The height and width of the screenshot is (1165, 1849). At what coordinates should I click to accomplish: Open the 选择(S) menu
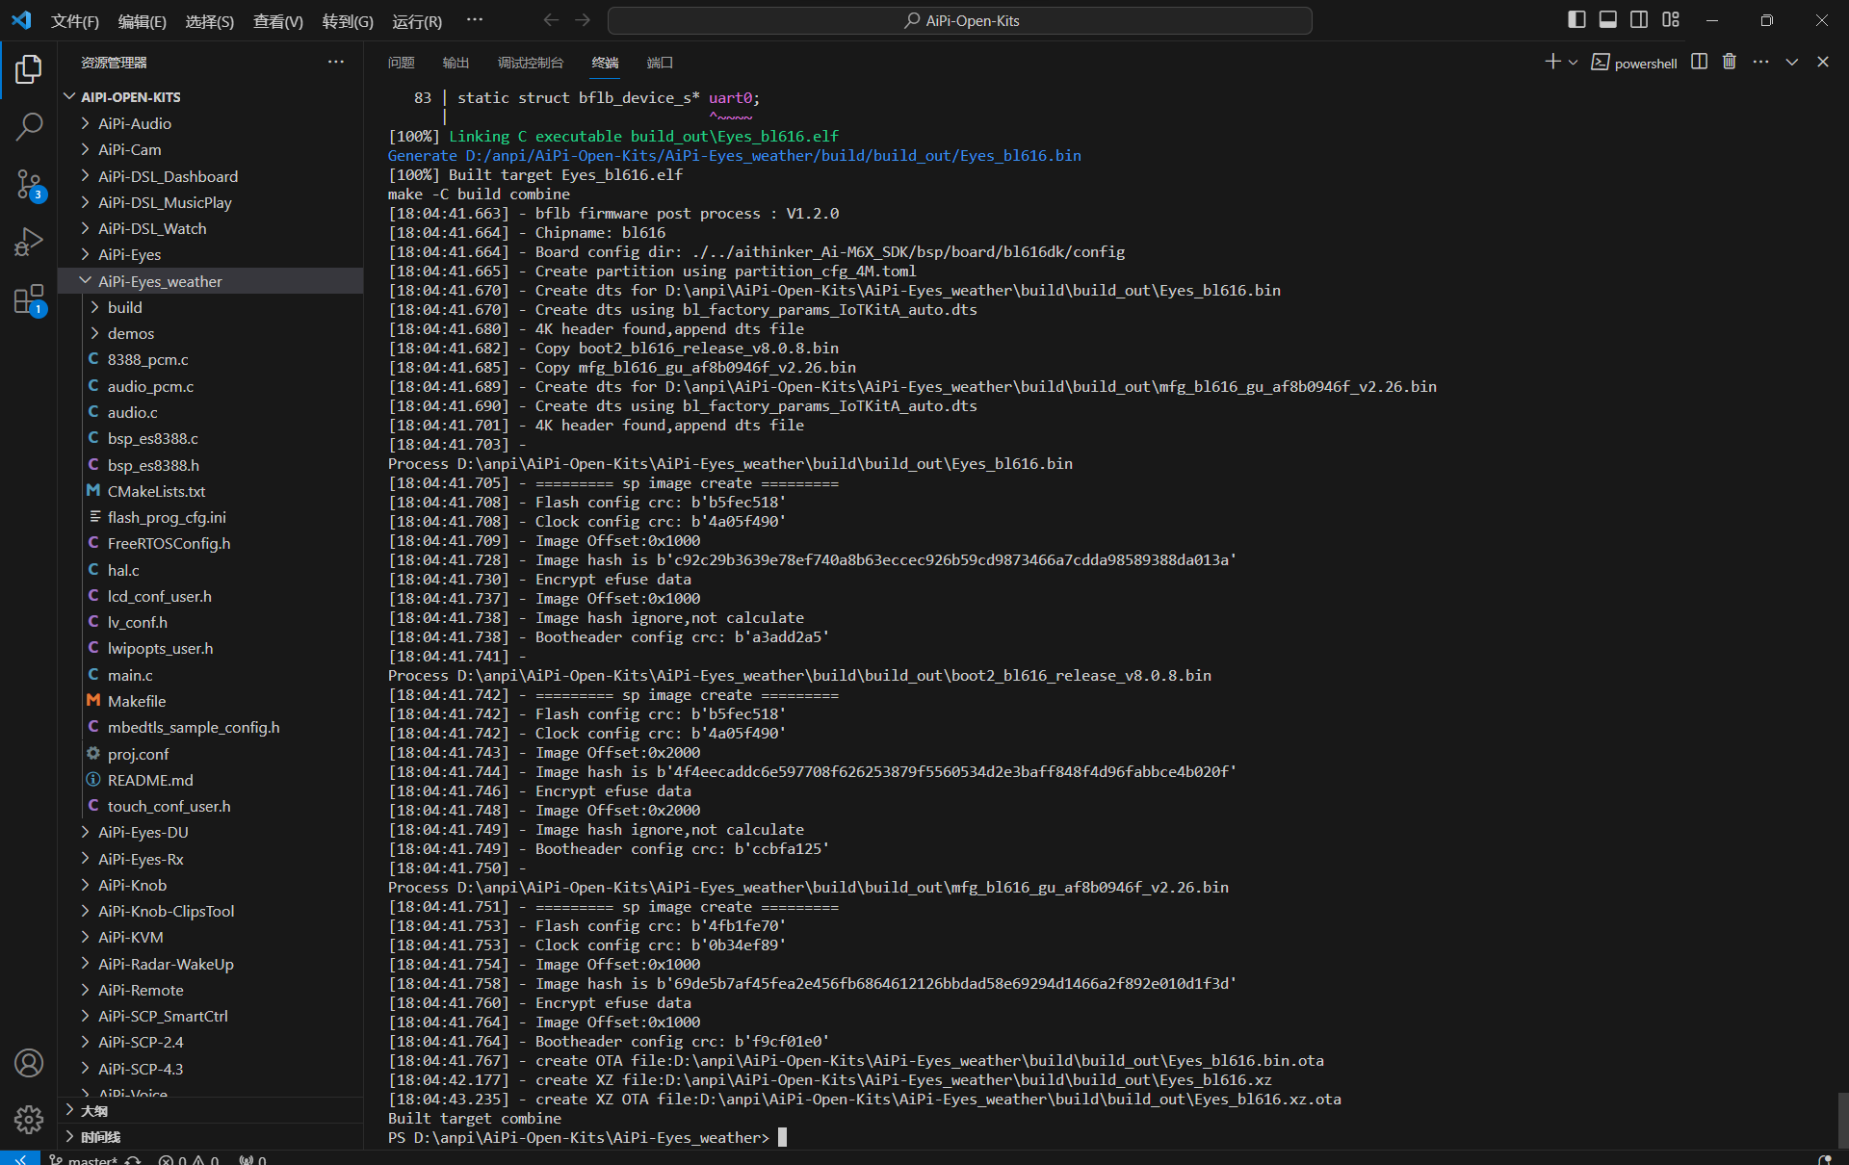coord(210,21)
